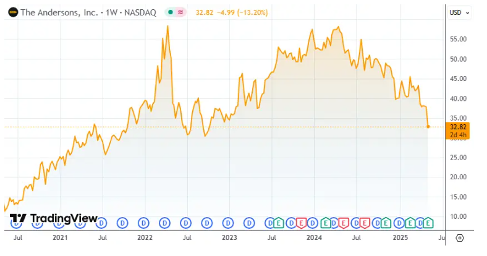Screen dimensions: 487x256
Task: Click The Andersons, Inc. symbol title
Action: pos(59,12)
